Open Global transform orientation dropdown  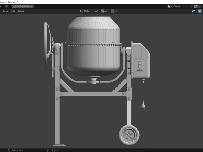[x=87, y=11]
